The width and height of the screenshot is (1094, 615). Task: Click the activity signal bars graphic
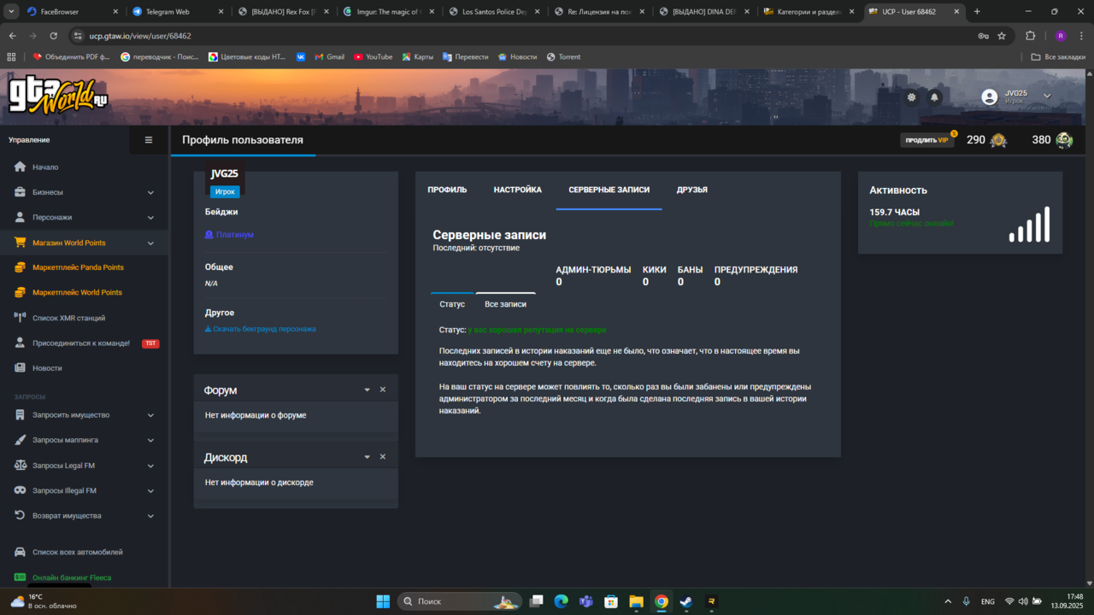tap(1030, 224)
